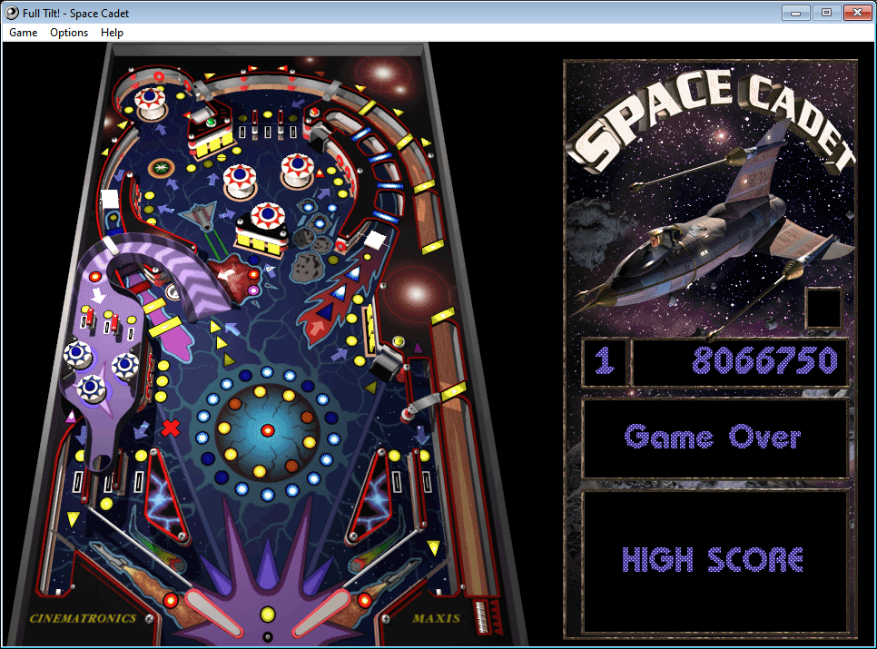Viewport: 877px width, 649px height.
Task: Minimize the Space Cadet window
Action: [795, 13]
